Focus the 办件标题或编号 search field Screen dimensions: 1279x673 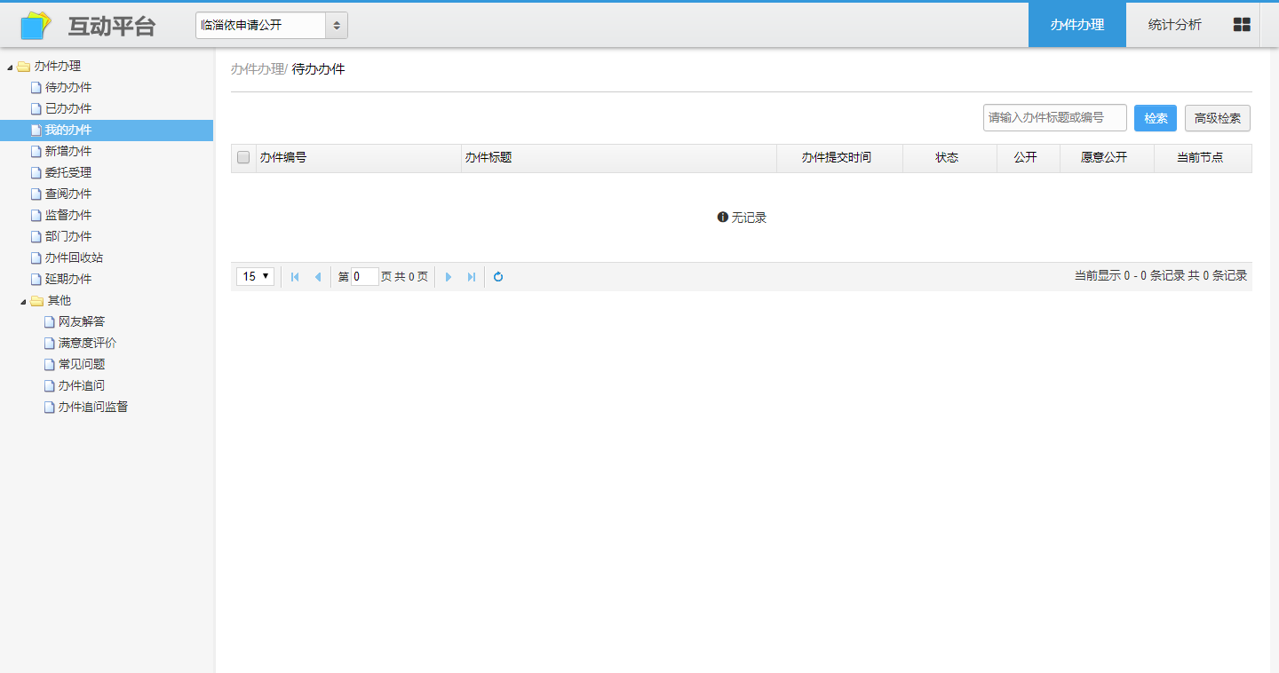(x=1054, y=118)
